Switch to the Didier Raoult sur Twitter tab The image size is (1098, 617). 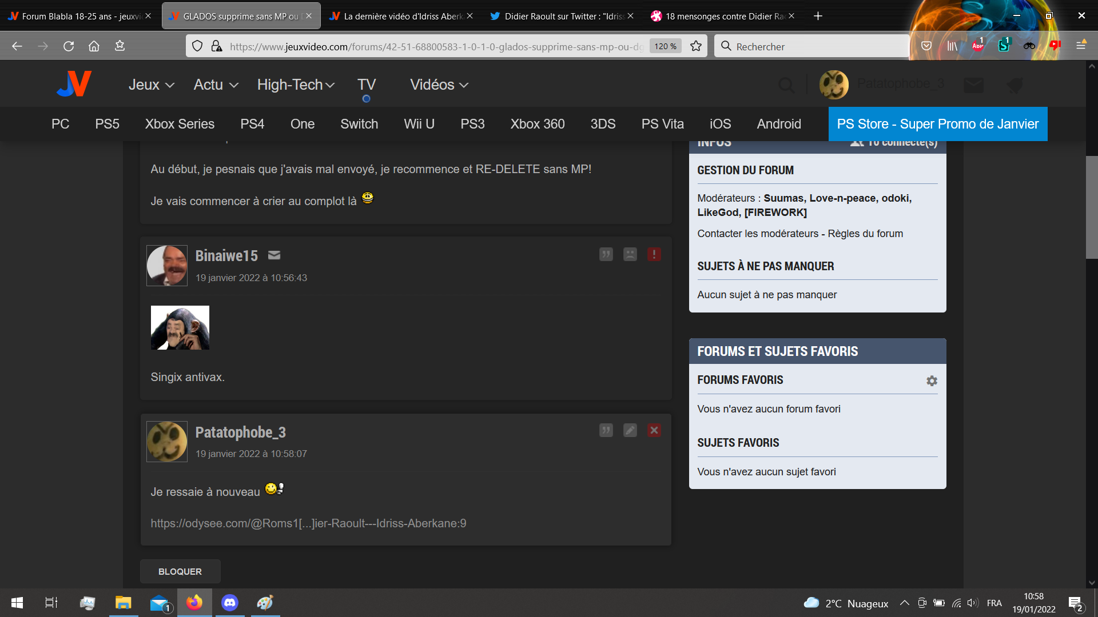563,16
